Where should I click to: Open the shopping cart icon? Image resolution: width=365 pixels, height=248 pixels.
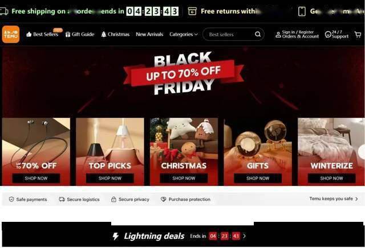358,35
